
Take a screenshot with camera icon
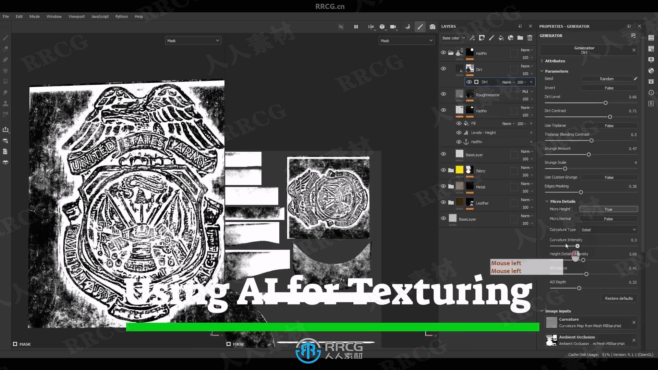432,27
